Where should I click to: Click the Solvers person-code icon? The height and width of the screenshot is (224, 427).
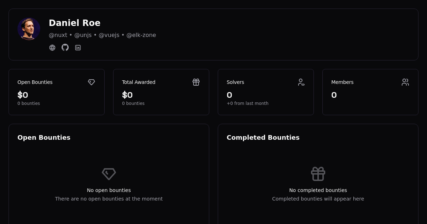[301, 82]
